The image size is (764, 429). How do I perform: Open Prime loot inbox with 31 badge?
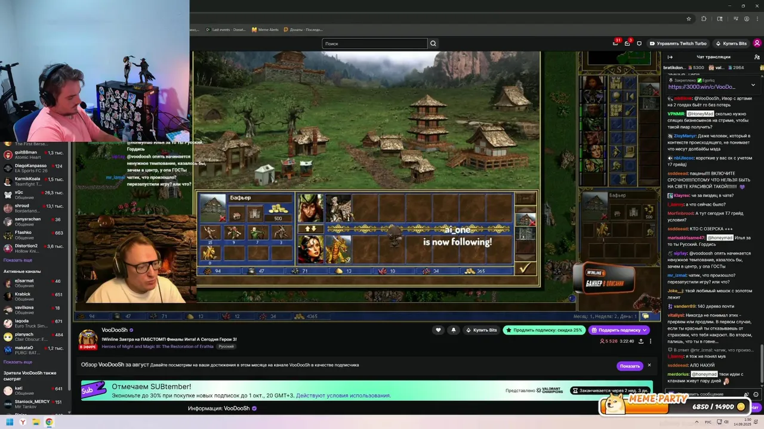click(615, 43)
